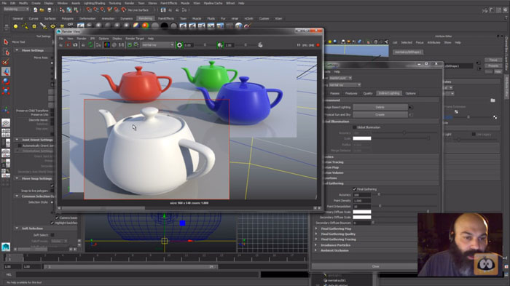The height and width of the screenshot is (286, 510).
Task: Toggle the Highlight backfaces checkbox
Action: click(52, 223)
